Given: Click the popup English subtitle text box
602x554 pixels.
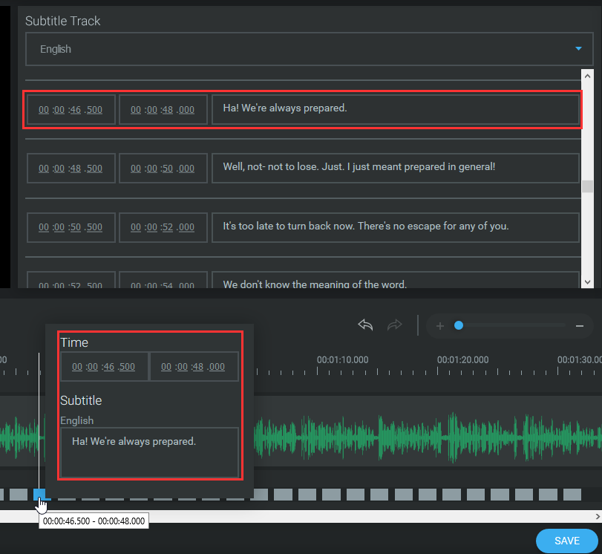Looking at the screenshot, I should point(150,452).
